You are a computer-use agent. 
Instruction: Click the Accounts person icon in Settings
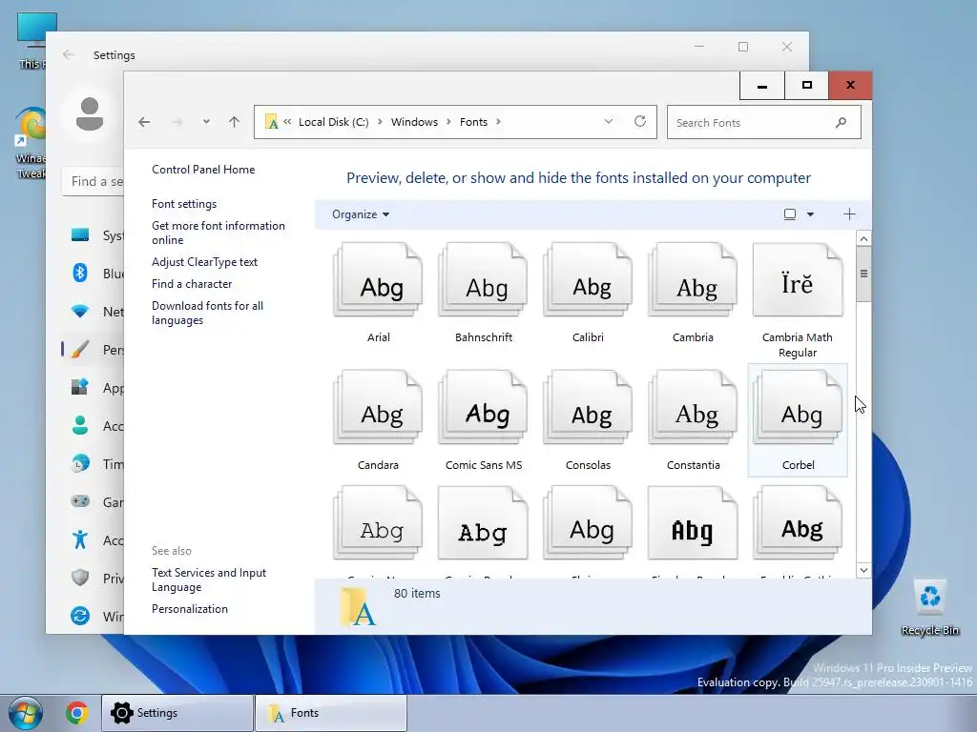pyautogui.click(x=80, y=426)
